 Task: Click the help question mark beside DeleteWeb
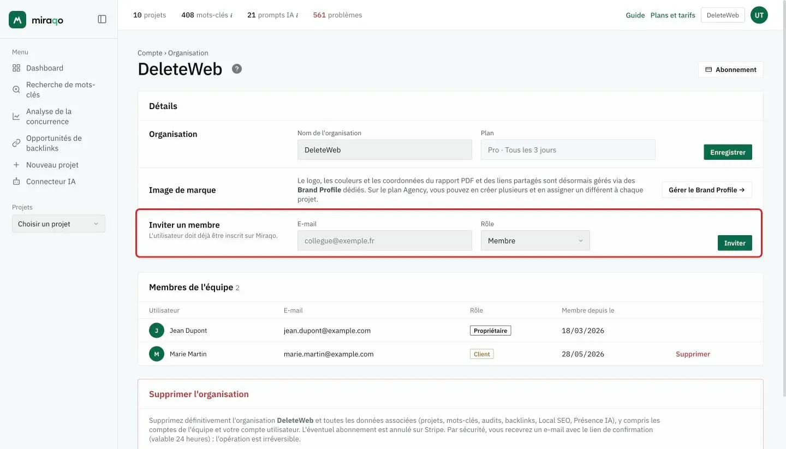point(237,69)
